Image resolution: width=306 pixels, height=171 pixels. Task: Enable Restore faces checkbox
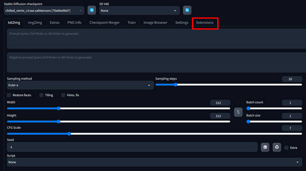click(x=9, y=95)
